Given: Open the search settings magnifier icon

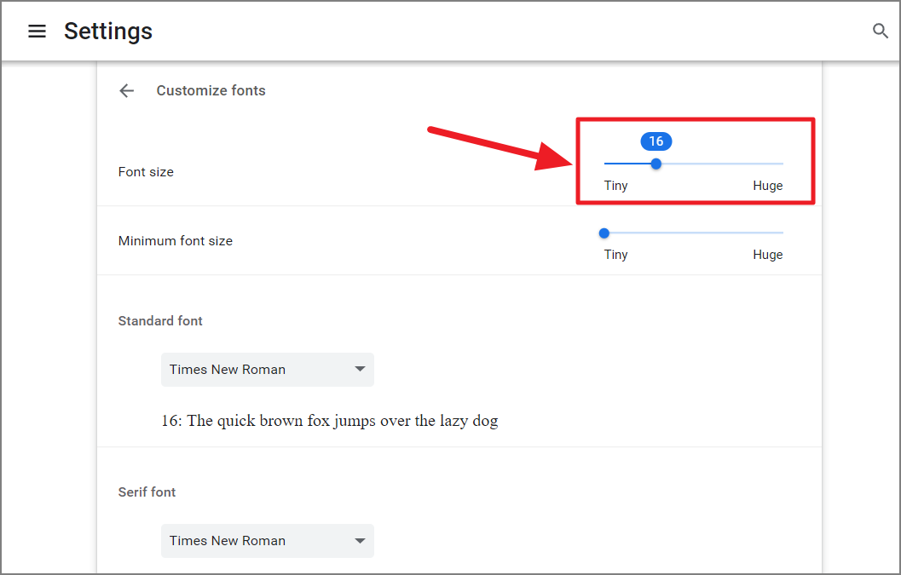Looking at the screenshot, I should tap(880, 31).
